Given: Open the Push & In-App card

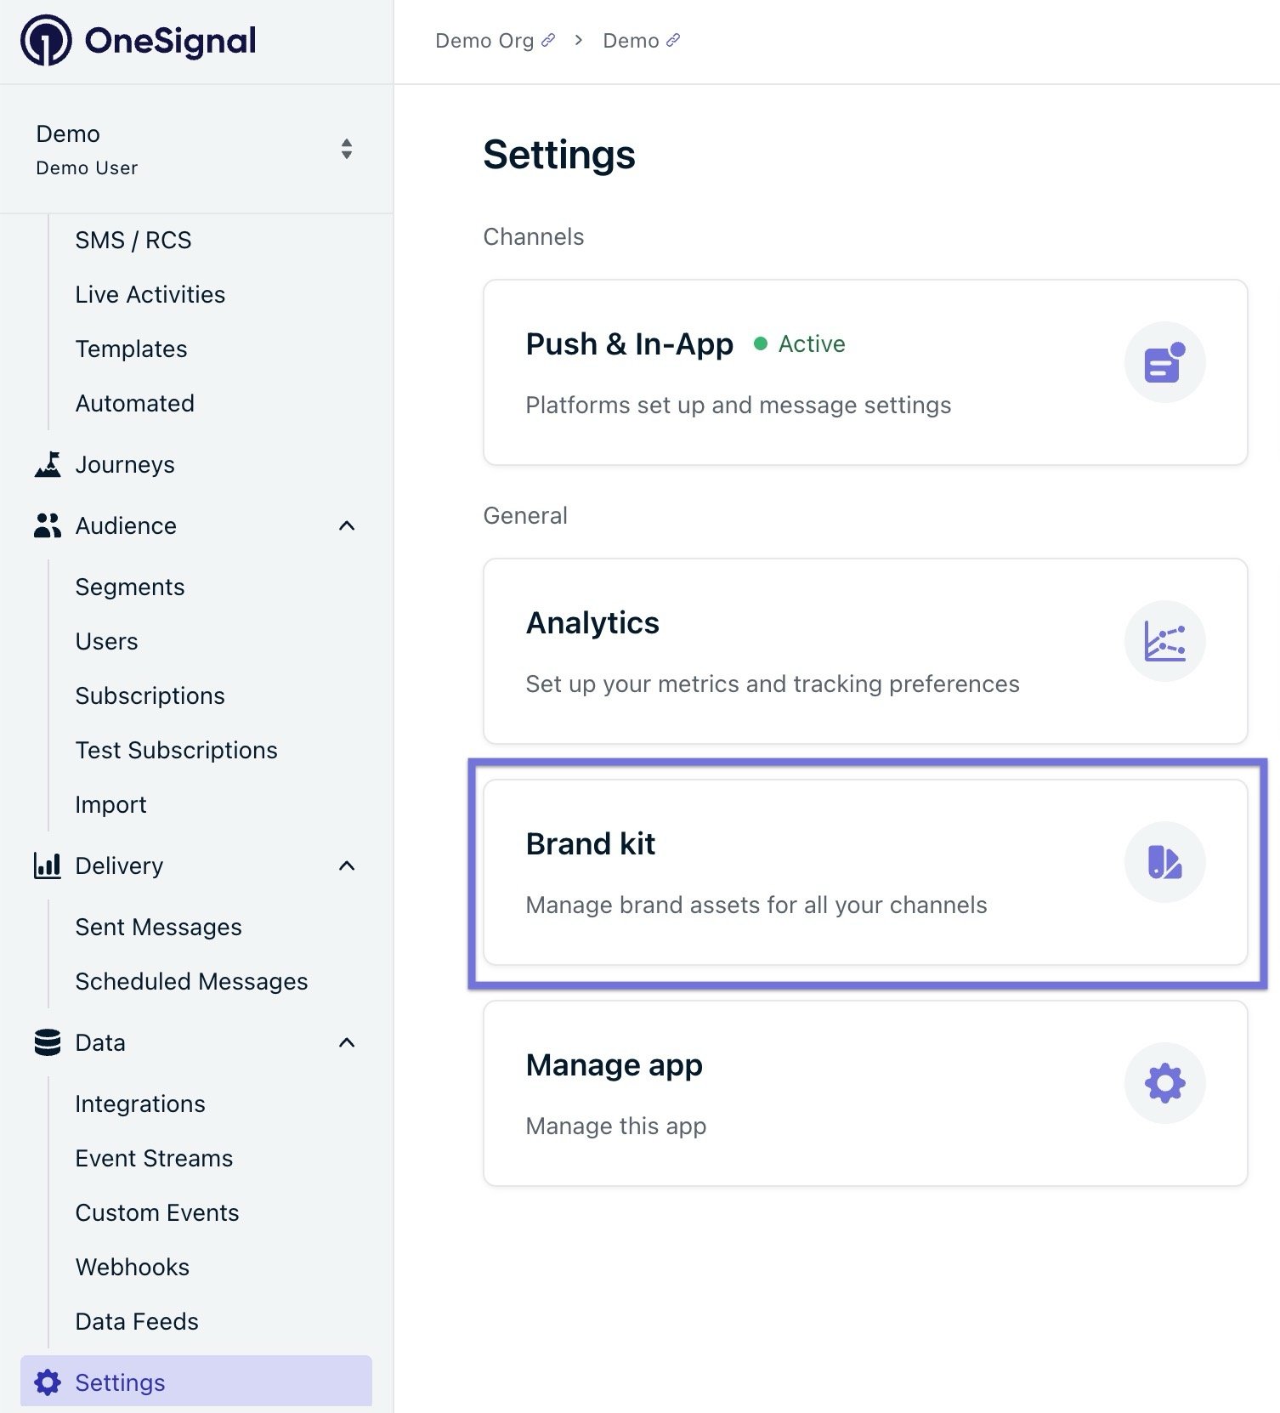Looking at the screenshot, I should click(865, 372).
